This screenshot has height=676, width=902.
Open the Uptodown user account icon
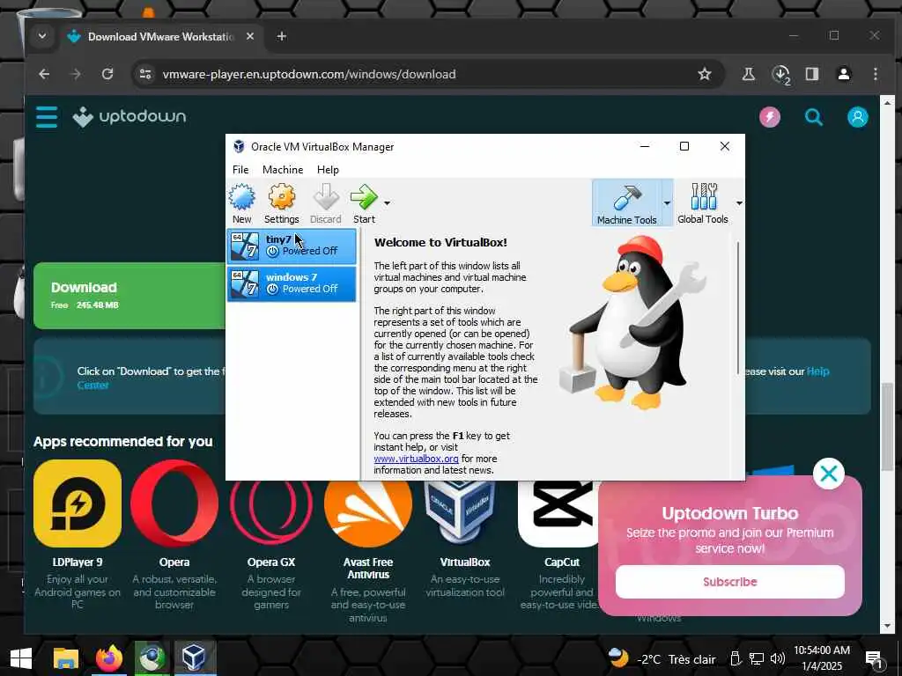(x=857, y=117)
